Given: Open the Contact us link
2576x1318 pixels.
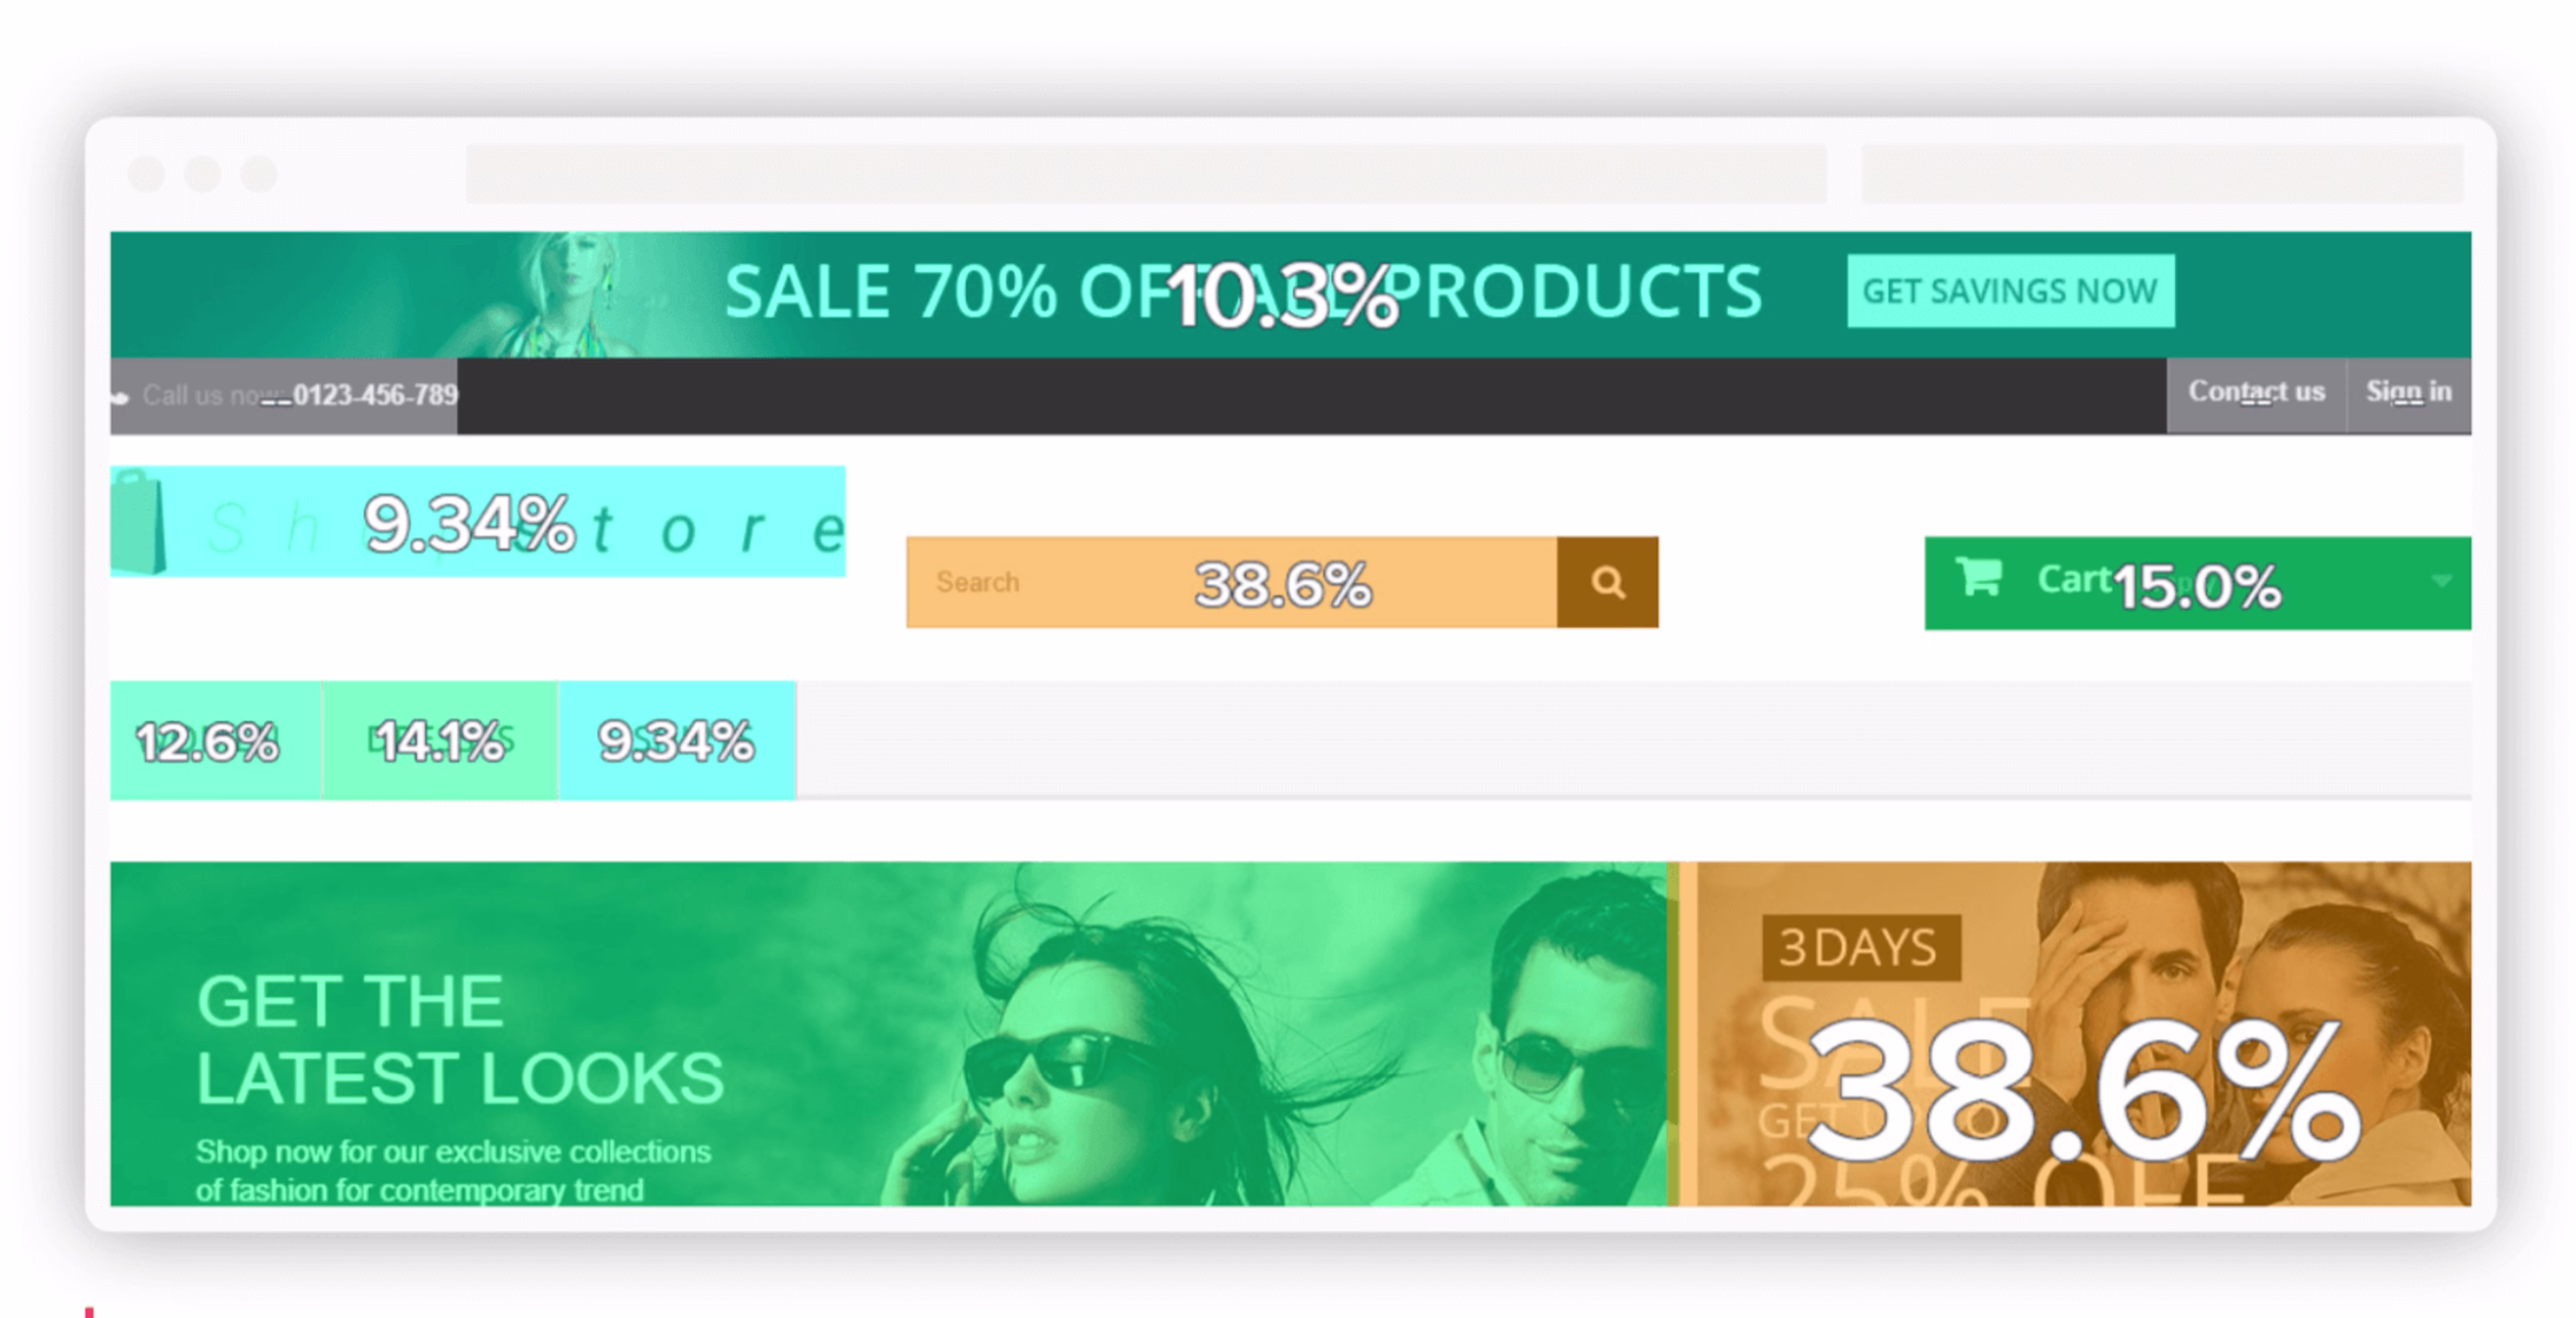Looking at the screenshot, I should (2256, 392).
